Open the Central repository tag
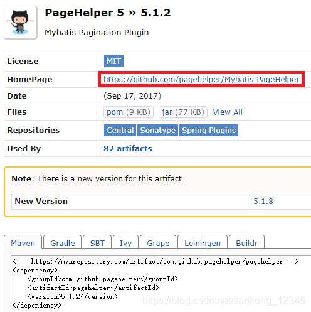This screenshot has width=311, height=312. (120, 131)
